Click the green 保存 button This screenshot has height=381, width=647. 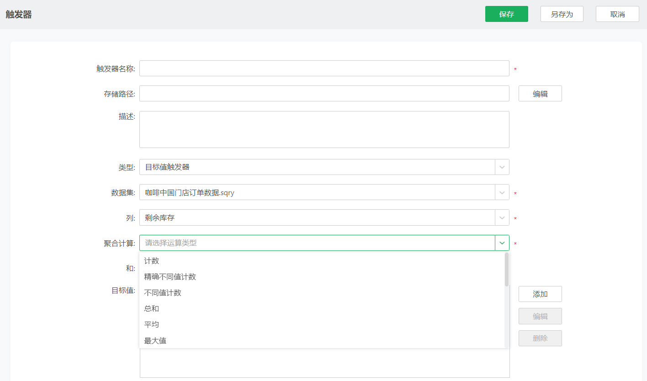[x=506, y=14]
